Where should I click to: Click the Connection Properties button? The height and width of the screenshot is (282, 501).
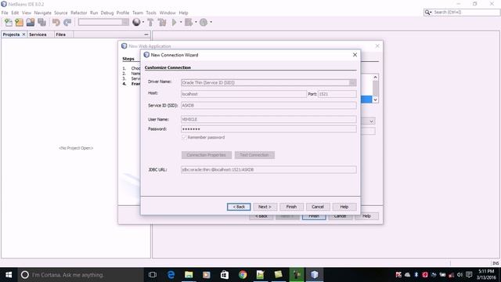pyautogui.click(x=207, y=155)
